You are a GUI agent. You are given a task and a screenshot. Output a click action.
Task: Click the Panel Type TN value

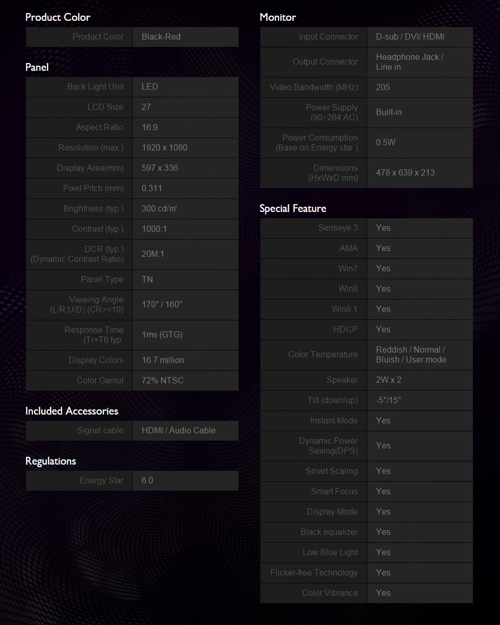[147, 280]
